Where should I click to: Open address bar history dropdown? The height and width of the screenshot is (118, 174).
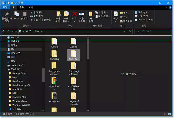point(125,31)
